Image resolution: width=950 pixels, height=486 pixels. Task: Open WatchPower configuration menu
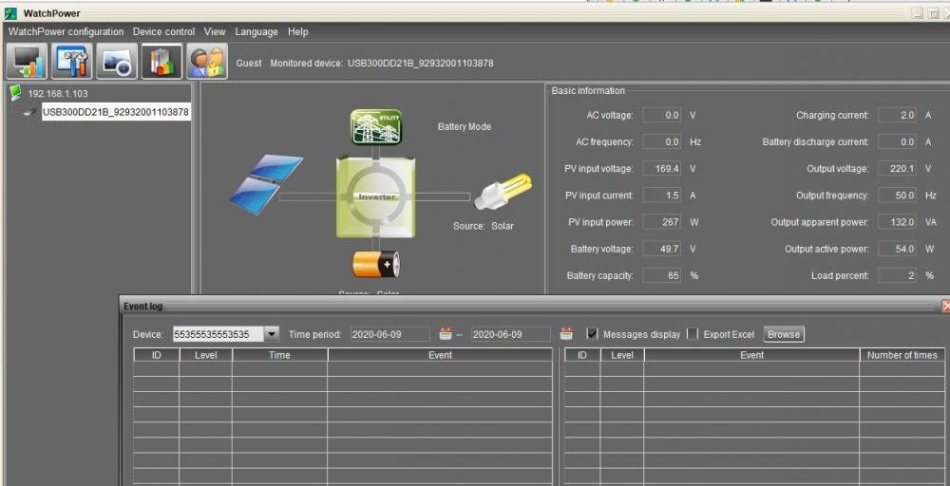(66, 31)
